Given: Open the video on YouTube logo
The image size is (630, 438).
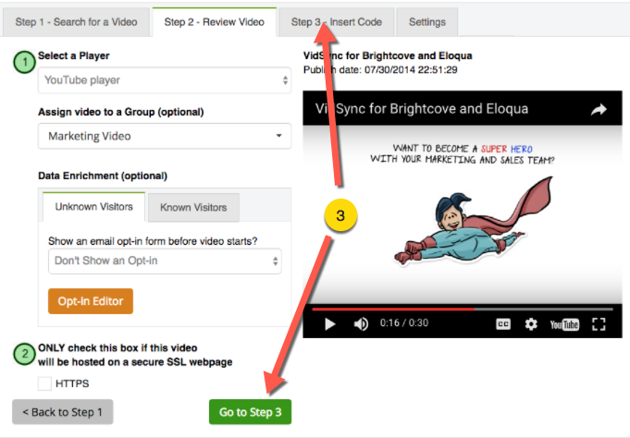Looking at the screenshot, I should (x=564, y=324).
